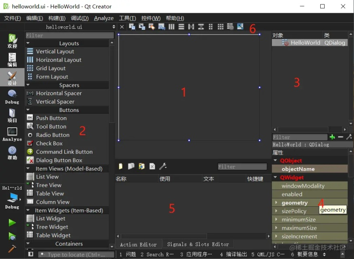Switch to the Debug mode in sidebar
This screenshot has height=259, width=354.
12,97
